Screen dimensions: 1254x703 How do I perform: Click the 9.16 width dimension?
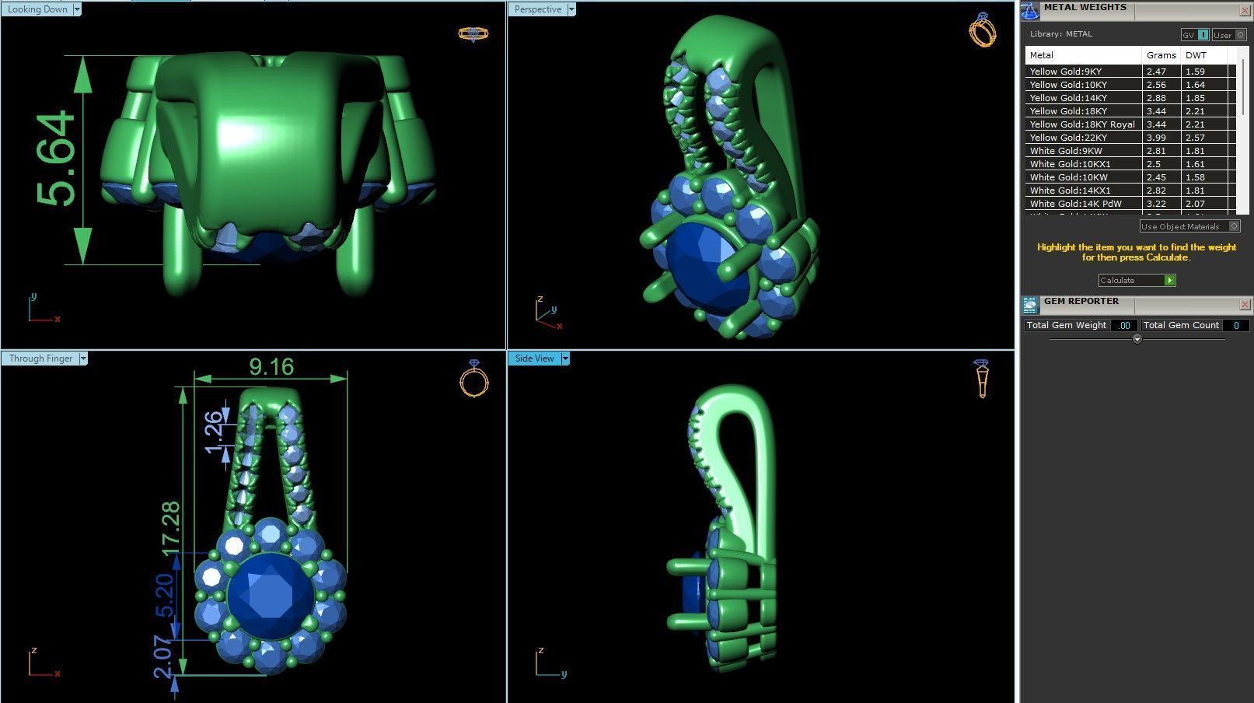pyautogui.click(x=271, y=366)
